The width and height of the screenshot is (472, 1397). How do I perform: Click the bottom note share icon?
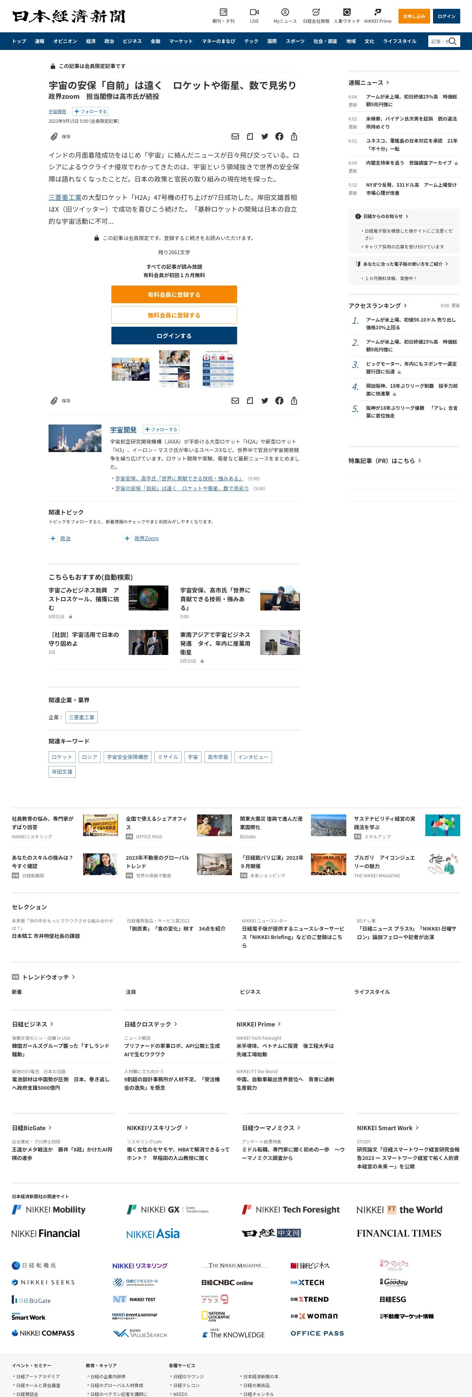click(250, 401)
